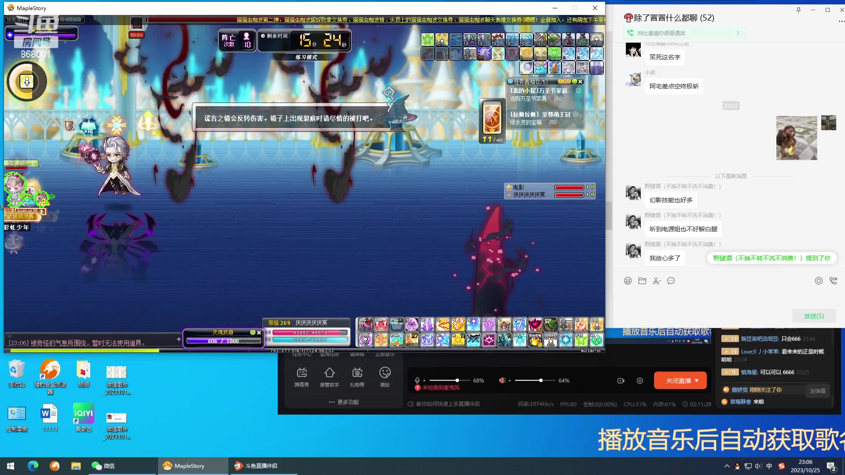This screenshot has height=475, width=845.
Task: Launch Microsoft Edge from taskbar
Action: pyautogui.click(x=33, y=466)
